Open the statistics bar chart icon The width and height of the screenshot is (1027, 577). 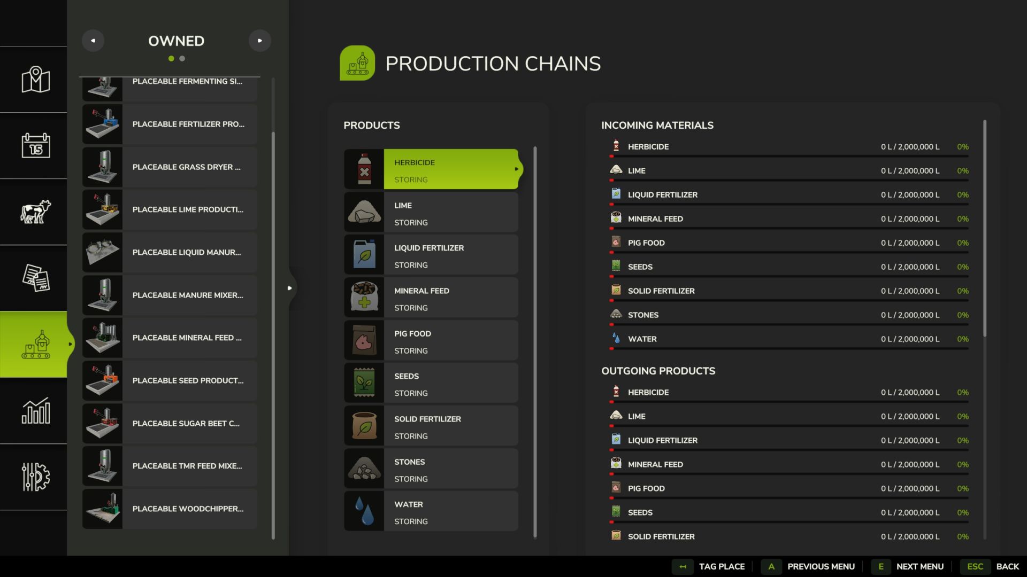(x=35, y=410)
